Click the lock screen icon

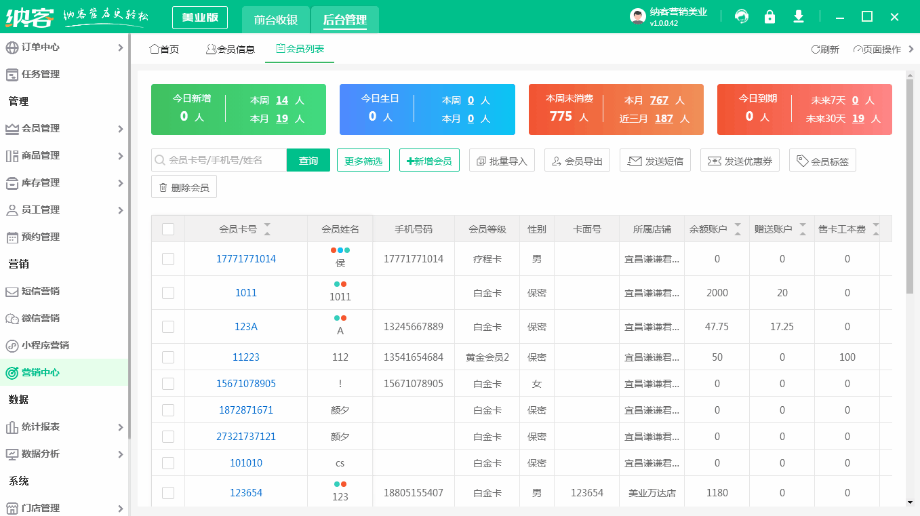click(769, 16)
